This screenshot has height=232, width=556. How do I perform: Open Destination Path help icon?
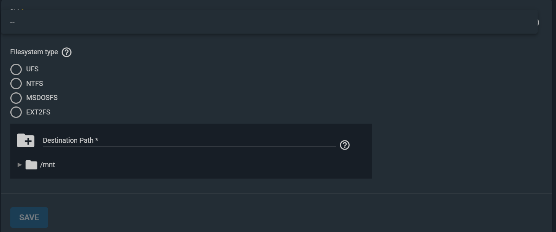pos(345,145)
